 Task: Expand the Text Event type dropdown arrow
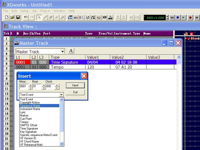coord(61,95)
